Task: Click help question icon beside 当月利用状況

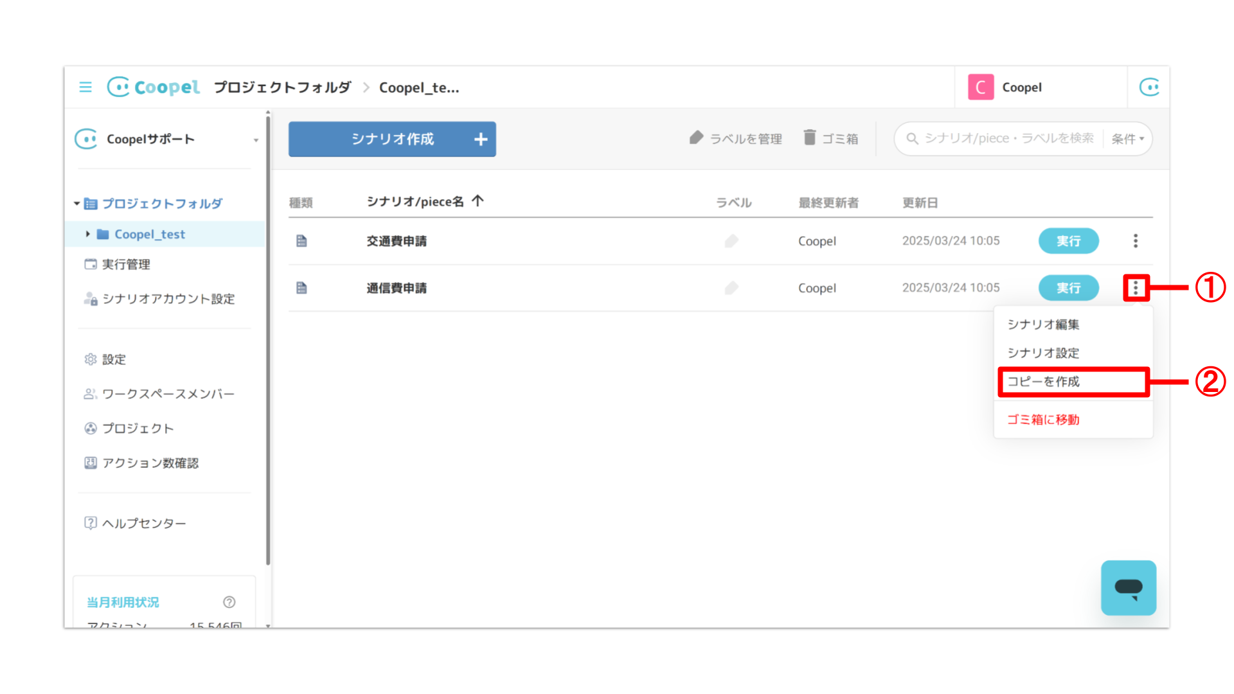Action: point(229,602)
